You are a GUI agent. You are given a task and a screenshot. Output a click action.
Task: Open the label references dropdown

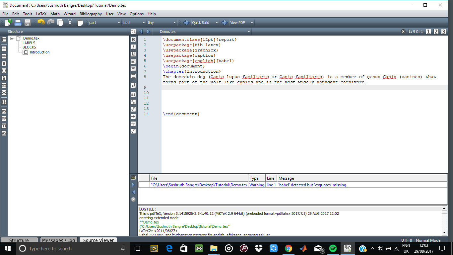coord(134,23)
